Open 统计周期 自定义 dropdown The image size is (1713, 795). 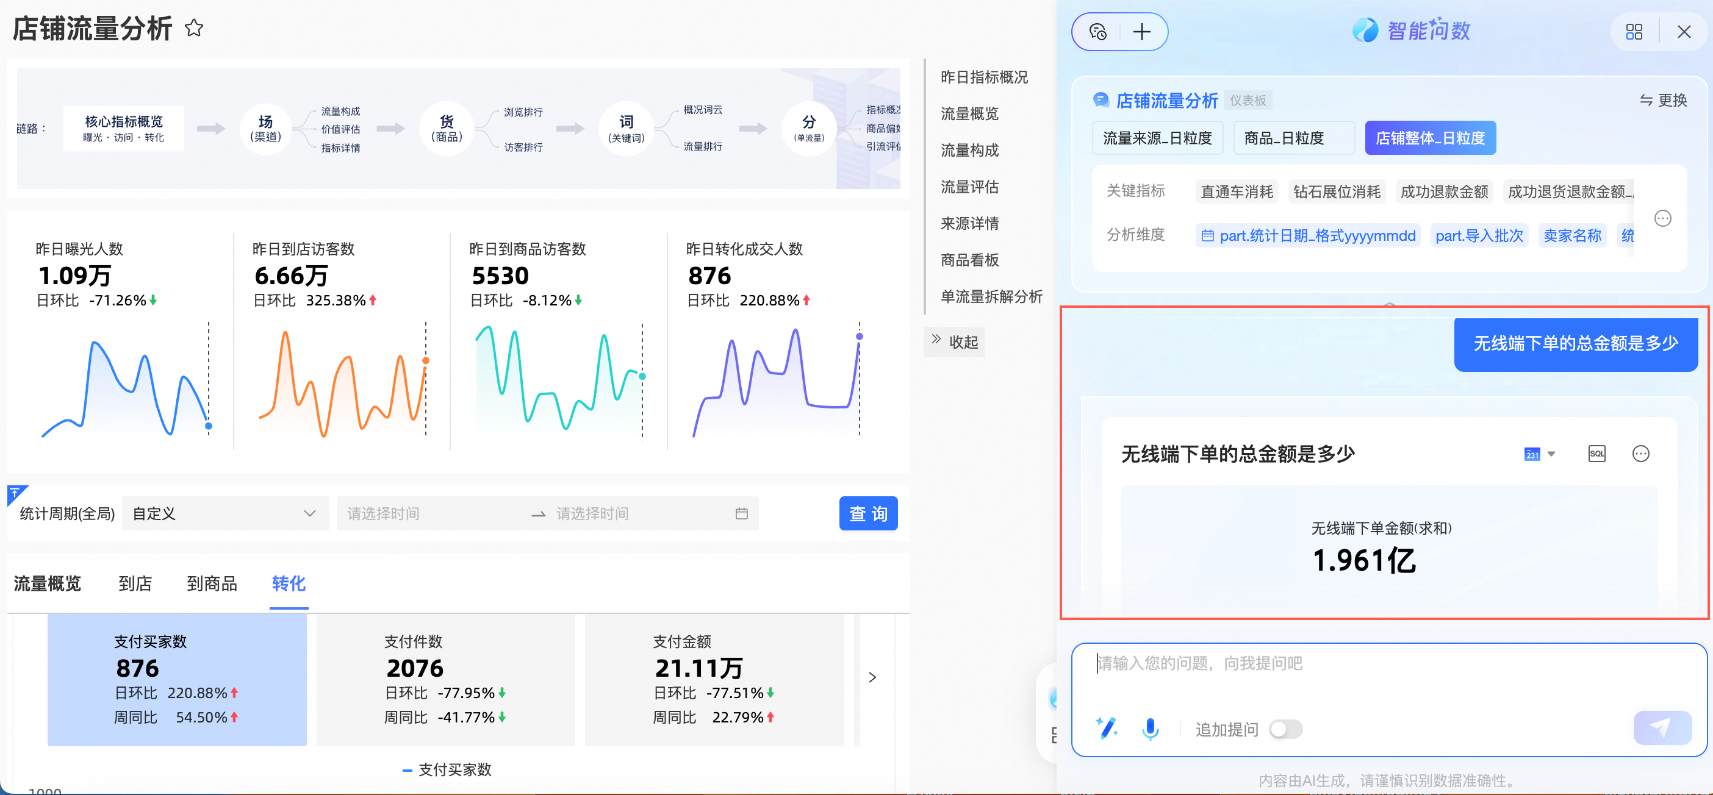[226, 513]
